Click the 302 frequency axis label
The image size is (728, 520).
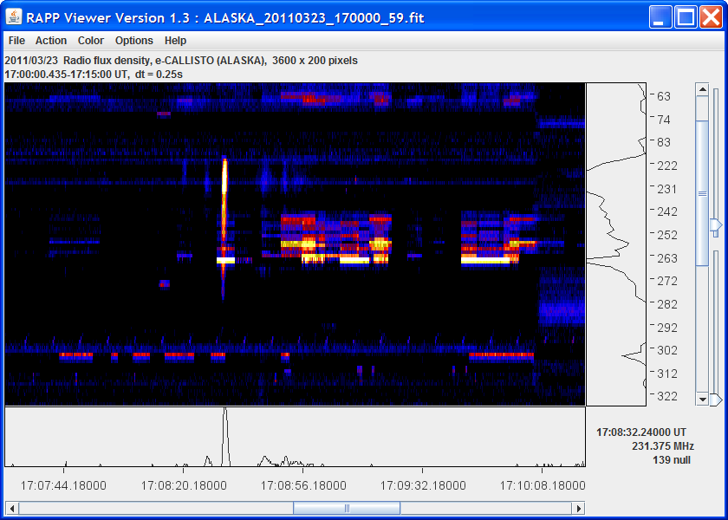coord(666,350)
